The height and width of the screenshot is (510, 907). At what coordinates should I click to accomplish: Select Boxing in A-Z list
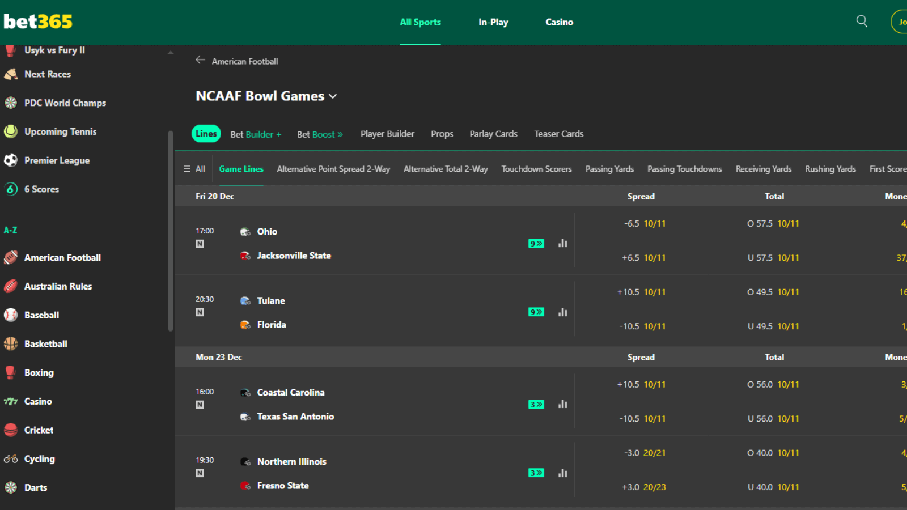pyautogui.click(x=39, y=373)
